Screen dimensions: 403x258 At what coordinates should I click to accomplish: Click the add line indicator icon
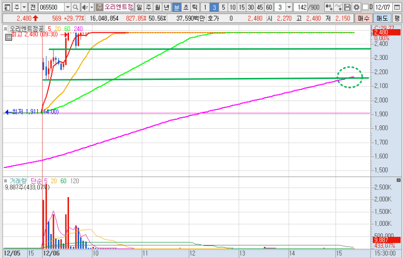tap(338, 7)
